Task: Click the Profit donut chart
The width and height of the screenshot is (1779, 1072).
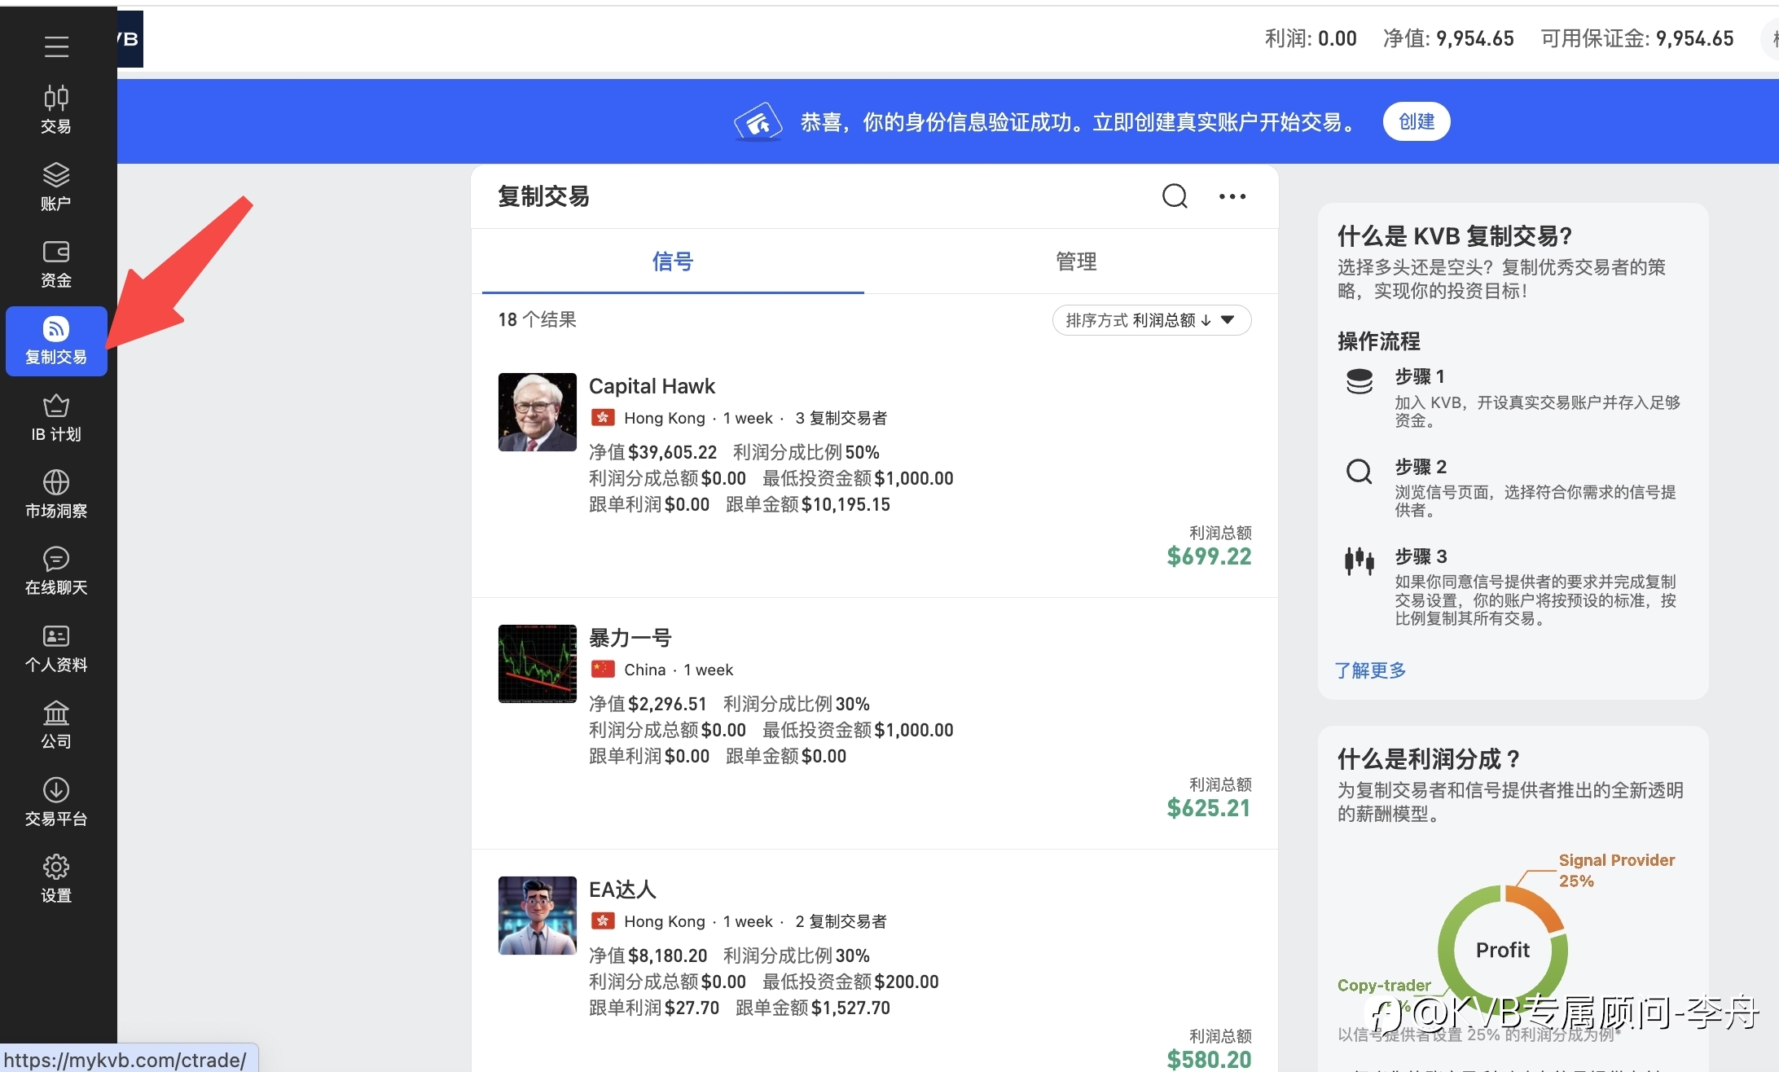Action: 1503,950
